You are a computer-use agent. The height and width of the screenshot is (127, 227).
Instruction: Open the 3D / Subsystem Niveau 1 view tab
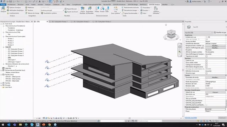(x=60, y=22)
